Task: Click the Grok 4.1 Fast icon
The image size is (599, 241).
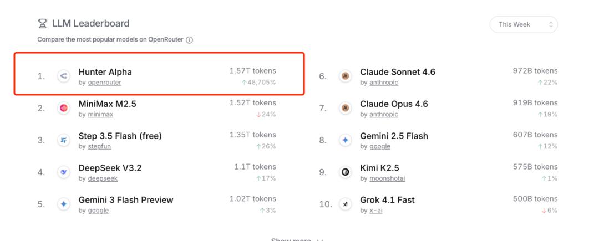Action: point(345,204)
